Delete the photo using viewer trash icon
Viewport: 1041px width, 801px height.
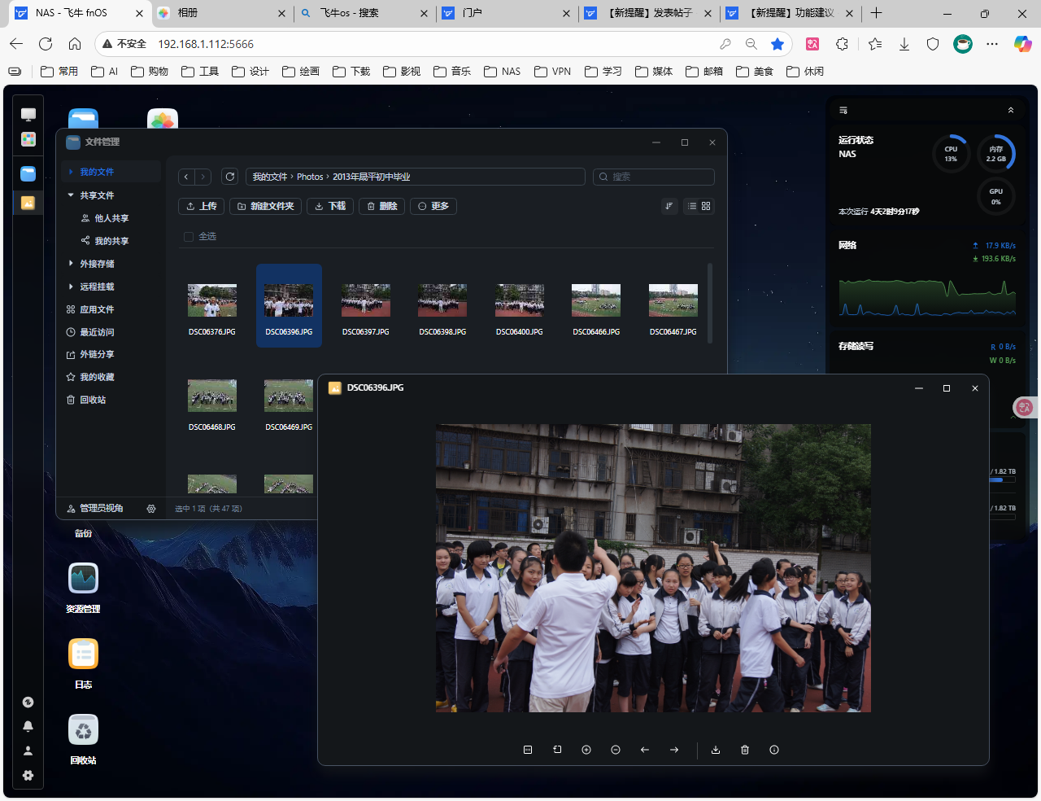point(745,750)
